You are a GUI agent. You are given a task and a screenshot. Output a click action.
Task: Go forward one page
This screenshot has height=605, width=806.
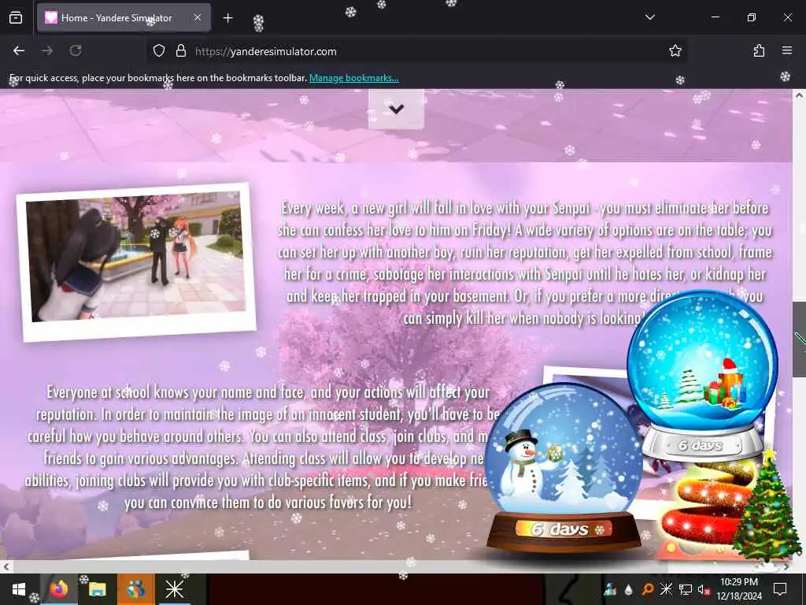coord(46,50)
